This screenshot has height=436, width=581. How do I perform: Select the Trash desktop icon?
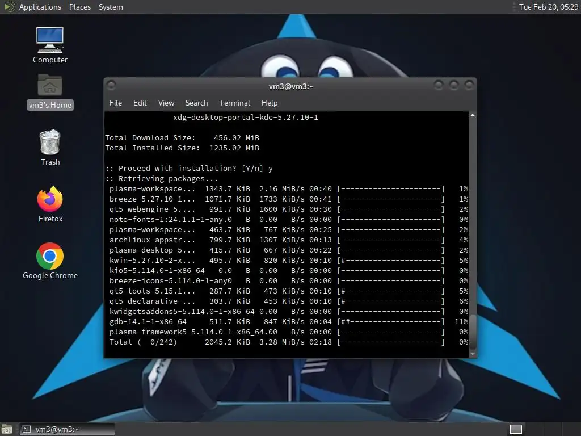(50, 147)
